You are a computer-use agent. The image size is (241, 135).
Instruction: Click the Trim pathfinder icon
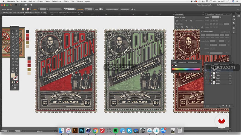click(x=182, y=27)
